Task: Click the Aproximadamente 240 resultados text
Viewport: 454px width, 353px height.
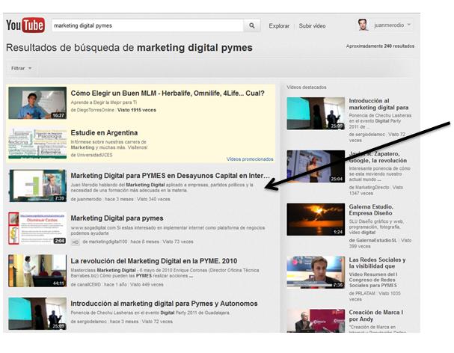Action: [380, 46]
